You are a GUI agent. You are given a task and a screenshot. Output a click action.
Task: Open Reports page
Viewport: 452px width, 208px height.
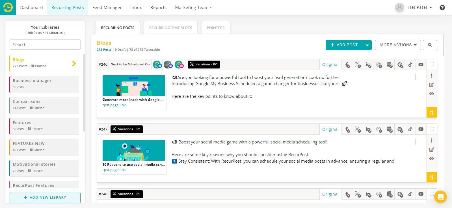click(158, 8)
